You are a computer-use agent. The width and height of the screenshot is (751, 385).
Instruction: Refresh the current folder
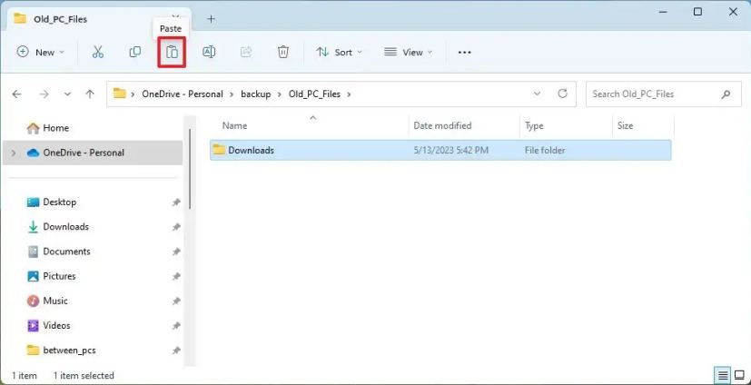pyautogui.click(x=563, y=94)
